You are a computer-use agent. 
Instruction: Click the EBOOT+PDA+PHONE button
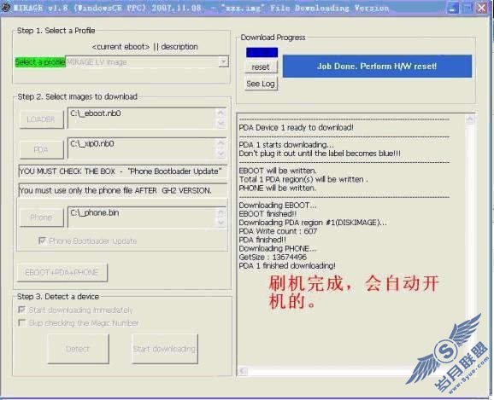[62, 272]
